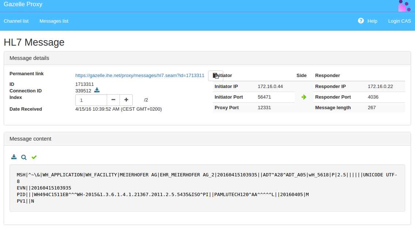
Task: Click the Login CAS link
Action: pos(399,21)
